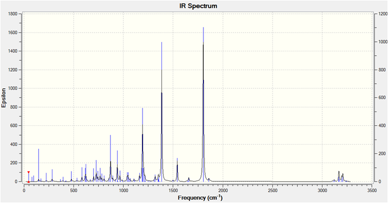The image size is (388, 203).
Task: Click the red triangle marker near 50 cm-1
Action: pyautogui.click(x=28, y=172)
